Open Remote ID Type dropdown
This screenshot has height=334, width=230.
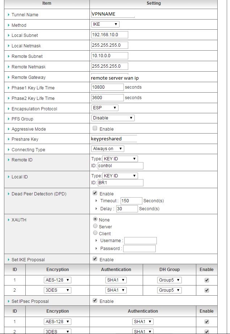[x=120, y=159]
